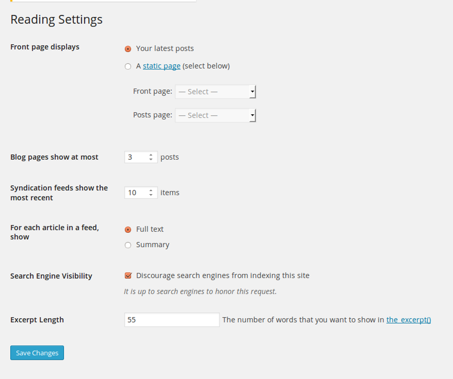Open the 'Front page' select dropdown
The image size is (453, 379).
click(x=215, y=92)
